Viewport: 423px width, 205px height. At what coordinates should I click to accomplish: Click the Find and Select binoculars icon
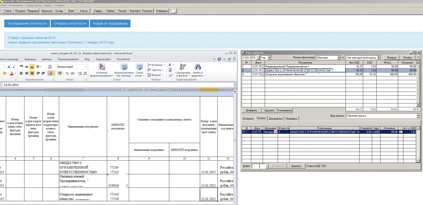click(x=197, y=67)
